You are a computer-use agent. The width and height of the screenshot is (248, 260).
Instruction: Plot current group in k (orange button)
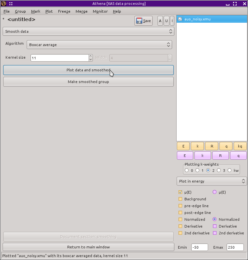click(198, 146)
